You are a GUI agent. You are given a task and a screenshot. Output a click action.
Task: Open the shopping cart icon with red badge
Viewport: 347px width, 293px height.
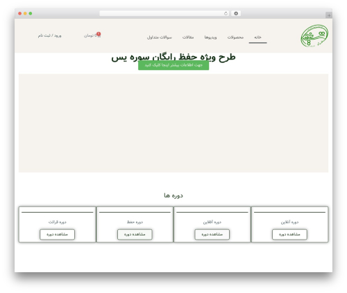[x=99, y=35]
